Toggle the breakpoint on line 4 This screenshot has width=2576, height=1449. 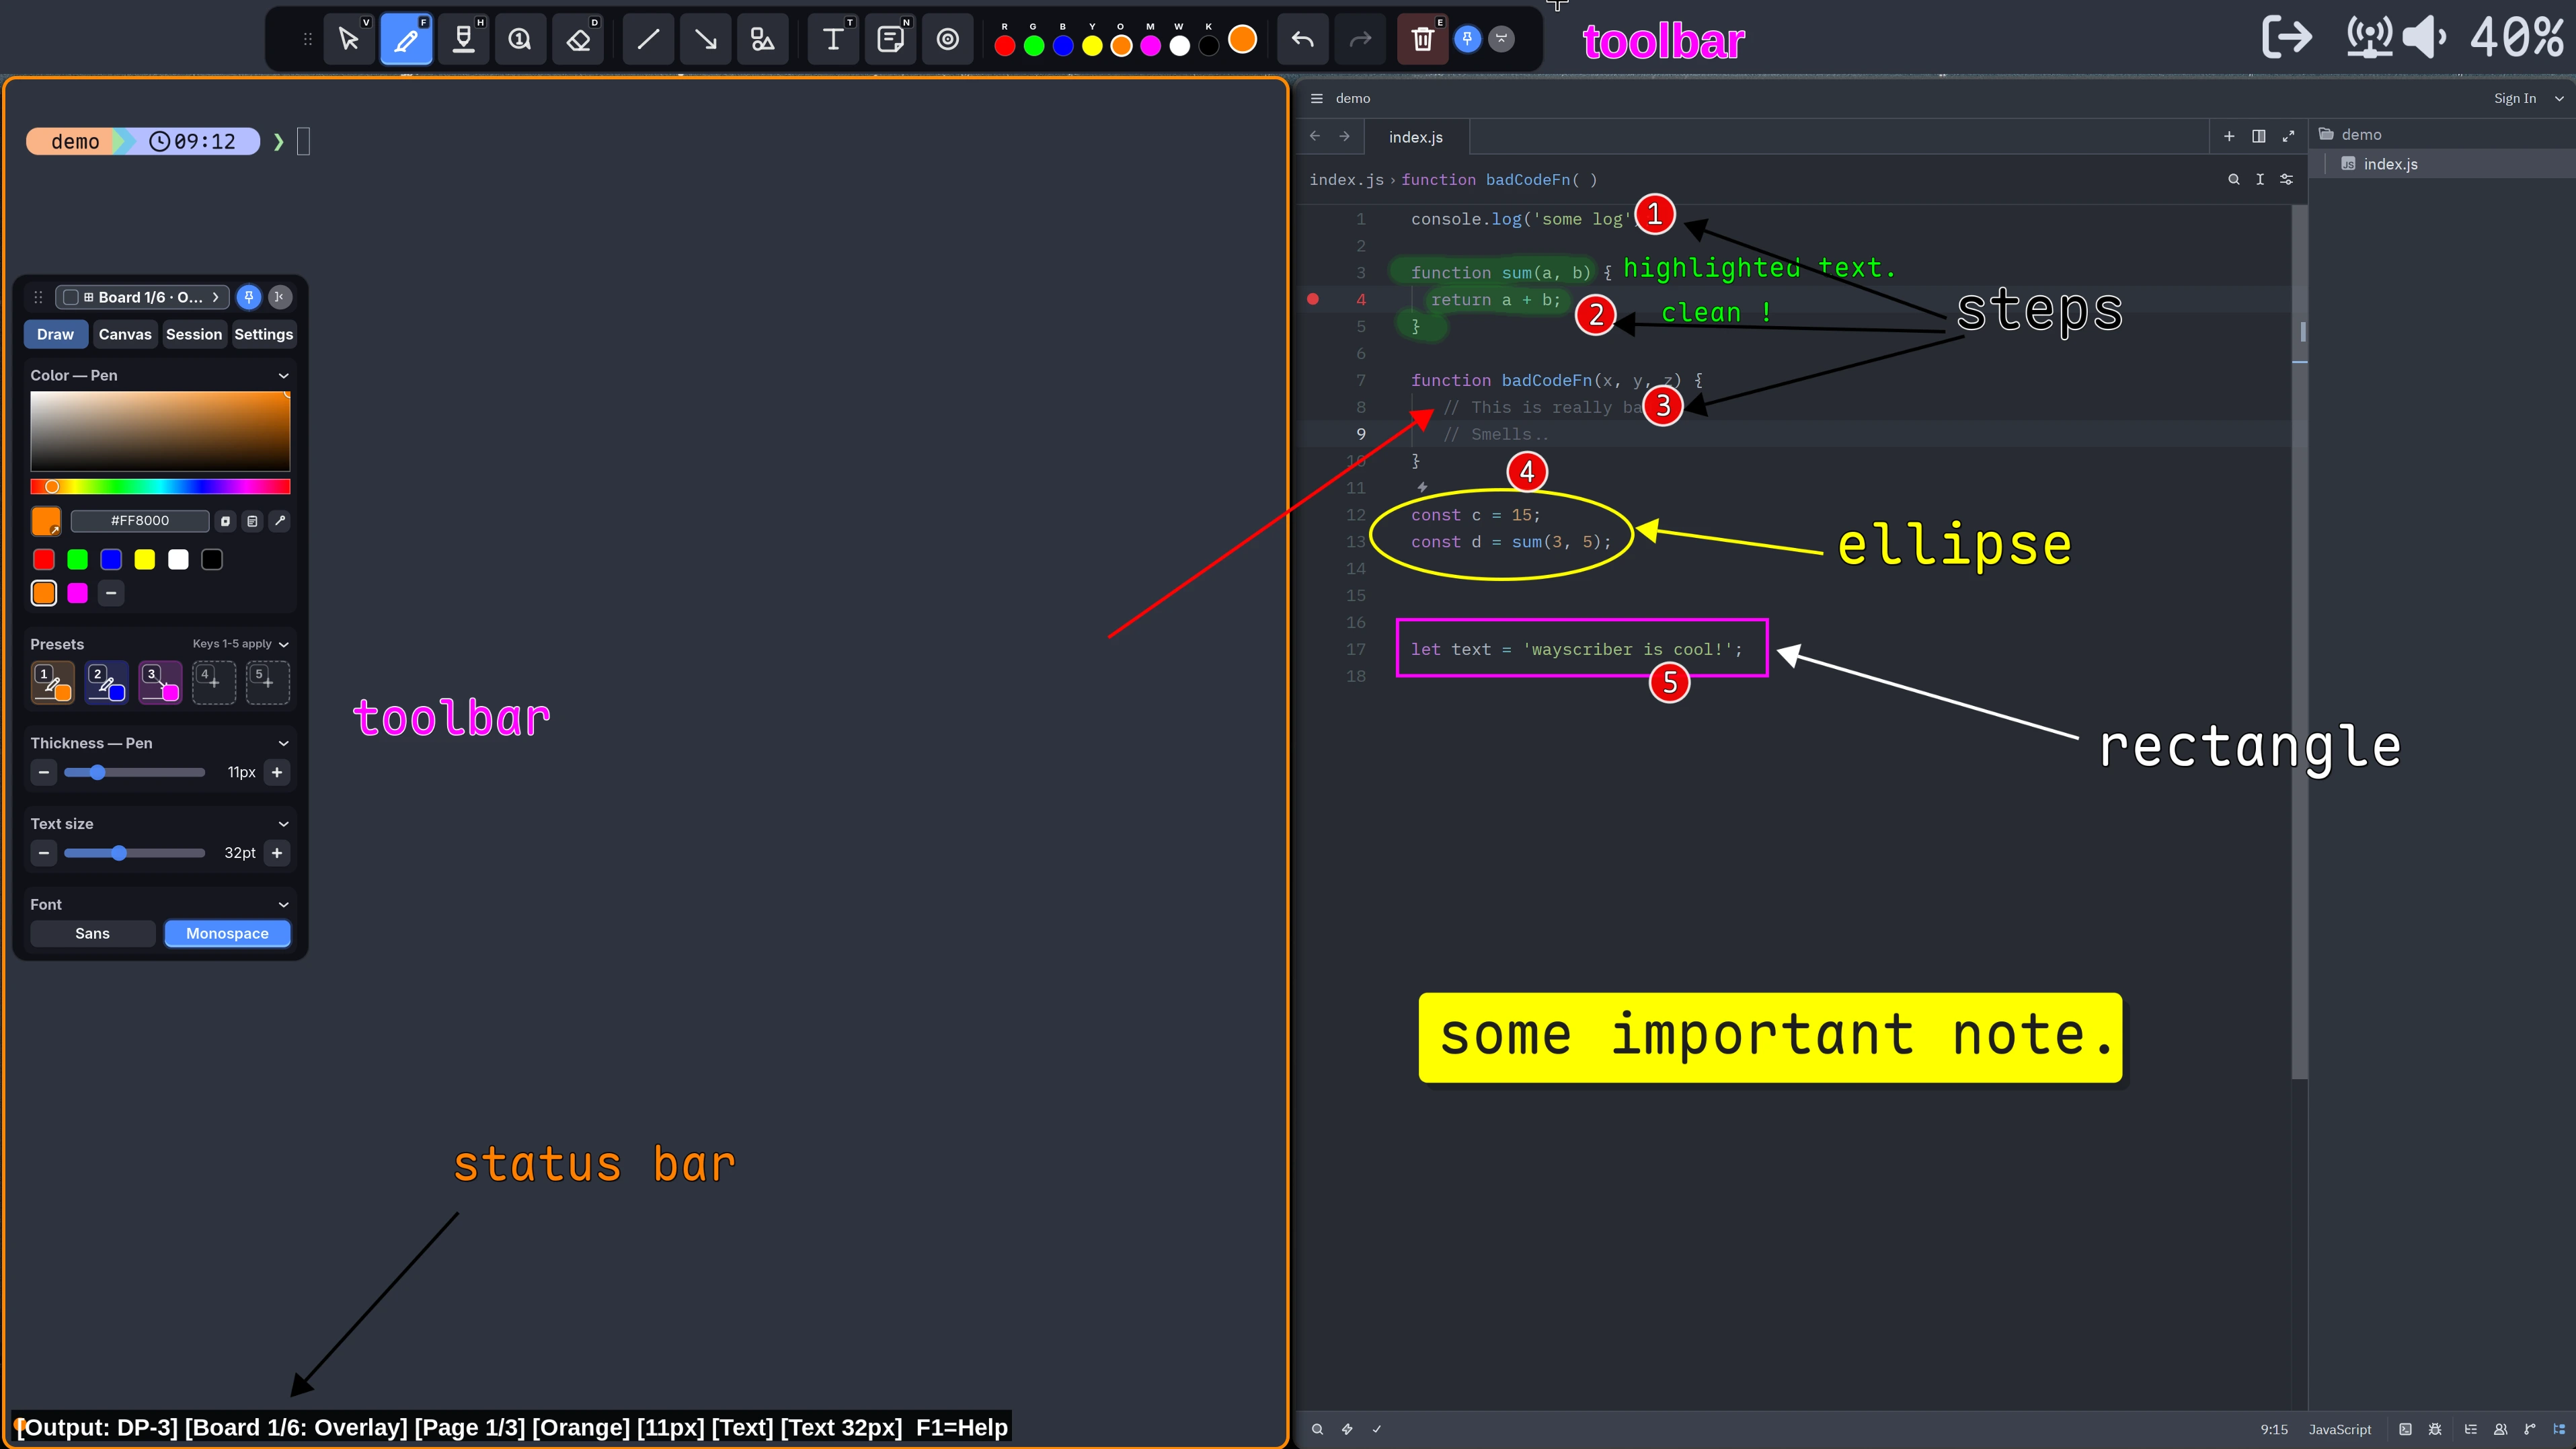pos(1313,299)
